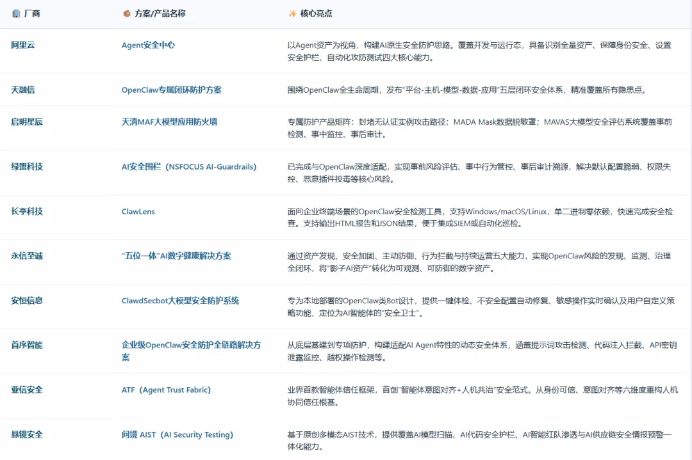This screenshot has height=460, width=692.
Task: Click vendor name 启明星辰
Action: pyautogui.click(x=27, y=122)
